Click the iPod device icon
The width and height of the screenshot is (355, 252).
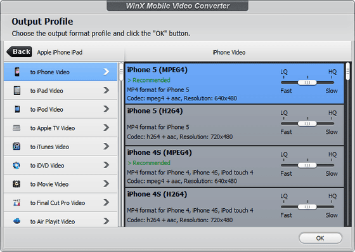(x=17, y=109)
